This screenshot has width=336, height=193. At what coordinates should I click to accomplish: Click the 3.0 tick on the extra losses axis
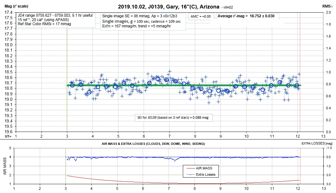pos(329,184)
